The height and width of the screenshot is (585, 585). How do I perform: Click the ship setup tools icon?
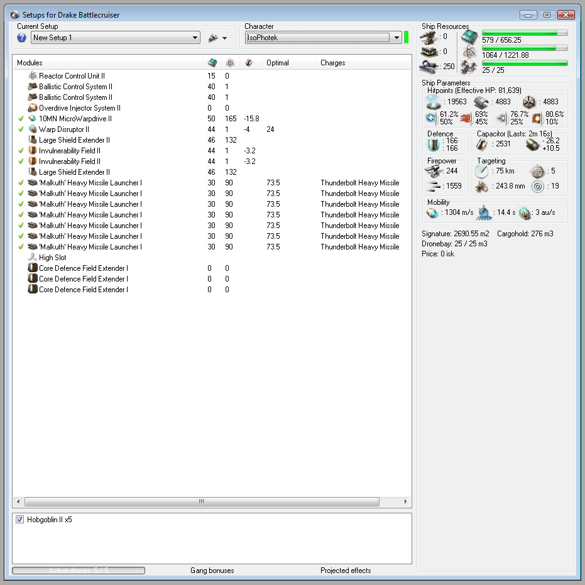tap(213, 38)
